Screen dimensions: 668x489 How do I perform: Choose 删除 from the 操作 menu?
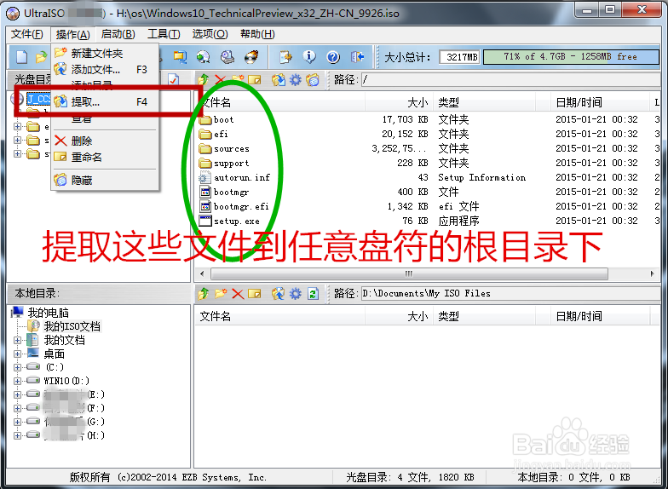[105, 141]
